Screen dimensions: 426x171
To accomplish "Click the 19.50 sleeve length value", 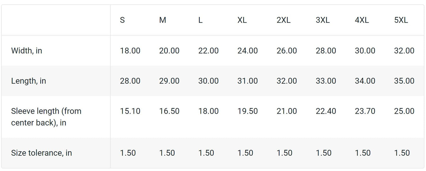I will [247, 111].
